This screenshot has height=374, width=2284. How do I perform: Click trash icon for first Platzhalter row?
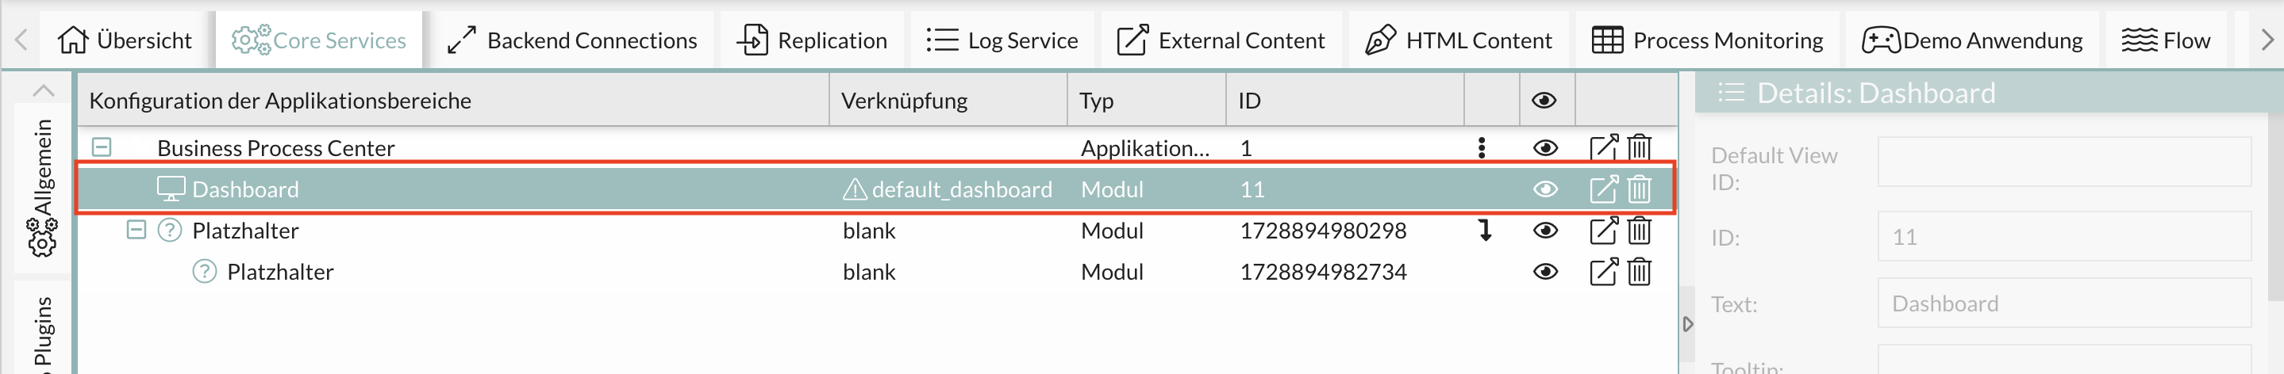(x=1639, y=231)
